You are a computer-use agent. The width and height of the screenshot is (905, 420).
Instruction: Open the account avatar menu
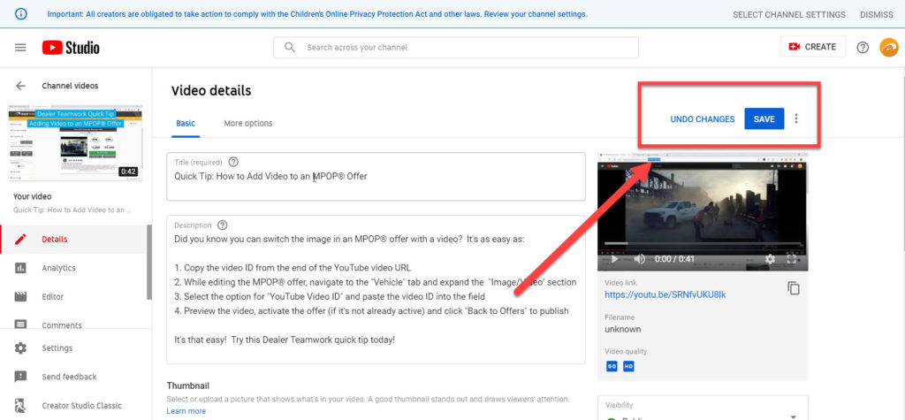[x=888, y=47]
